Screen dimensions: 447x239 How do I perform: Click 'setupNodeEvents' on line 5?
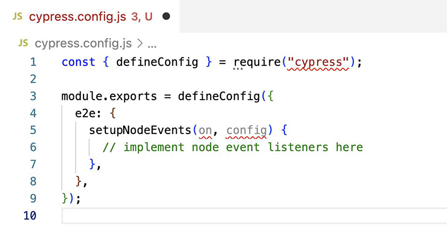click(140, 130)
